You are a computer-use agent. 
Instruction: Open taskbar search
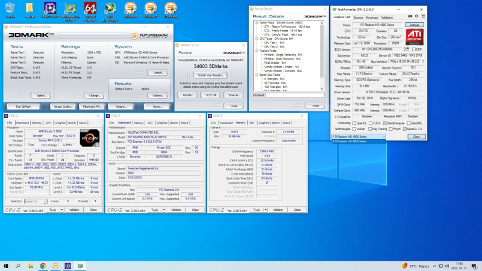click(x=18, y=266)
